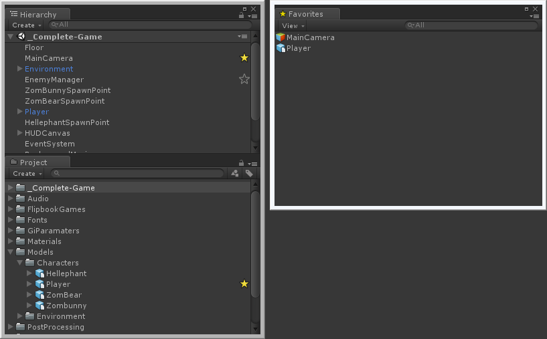This screenshot has width=547, height=339.
Task: Select ZomBunnySpawnPoint in the Hierarchy
Action: coord(68,90)
